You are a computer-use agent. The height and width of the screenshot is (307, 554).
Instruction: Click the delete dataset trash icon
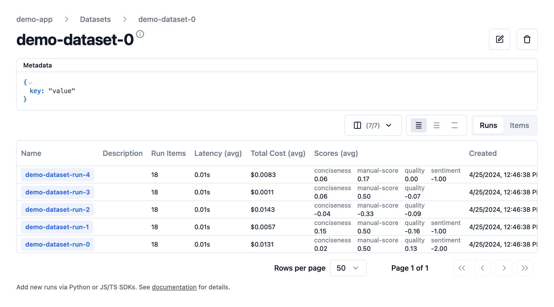tap(527, 39)
